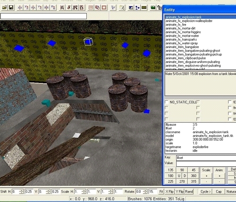Flip selection along Z axis toolbar icon
This screenshot has height=202, width=236.
(47, 8)
